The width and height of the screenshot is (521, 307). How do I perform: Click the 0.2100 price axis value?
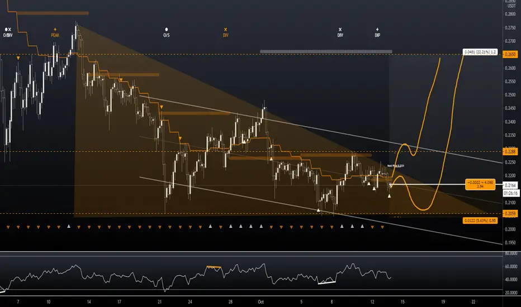click(x=510, y=203)
